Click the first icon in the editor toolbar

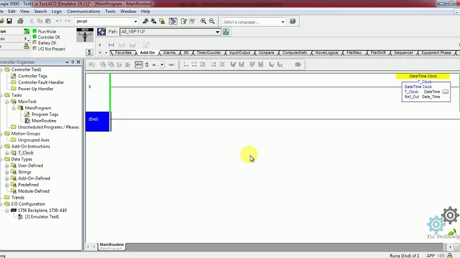[92, 64]
